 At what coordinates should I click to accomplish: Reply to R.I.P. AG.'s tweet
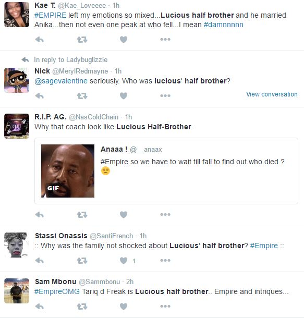pyautogui.click(x=39, y=215)
